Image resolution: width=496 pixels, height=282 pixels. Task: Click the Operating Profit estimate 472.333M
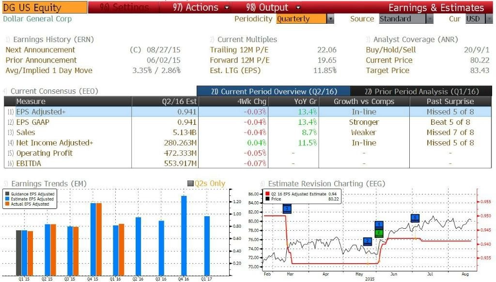(x=180, y=153)
